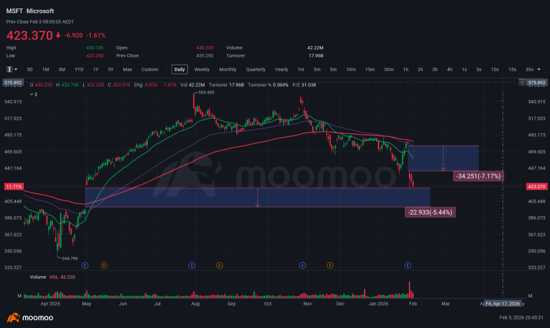Click the MSFT Microsoft ticker title

(x=30, y=11)
